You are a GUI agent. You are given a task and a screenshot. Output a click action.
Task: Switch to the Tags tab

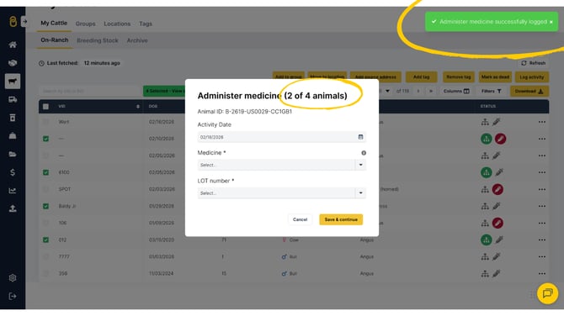pos(146,24)
